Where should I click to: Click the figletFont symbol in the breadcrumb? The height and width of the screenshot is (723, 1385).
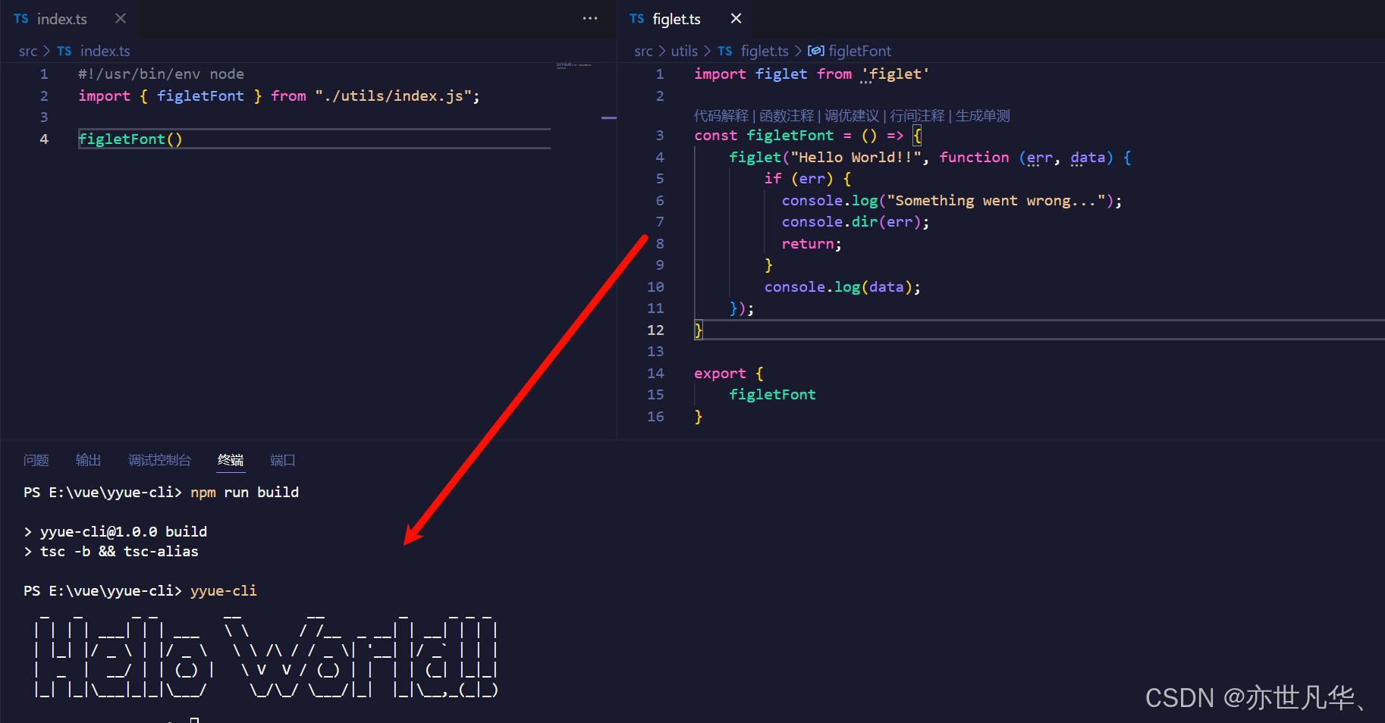coord(860,51)
